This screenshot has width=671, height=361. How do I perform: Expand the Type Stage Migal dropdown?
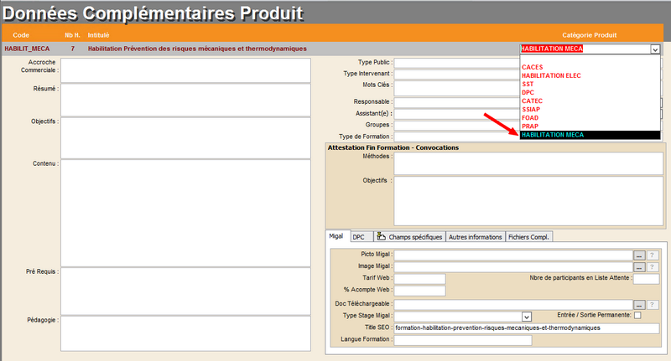coord(527,317)
